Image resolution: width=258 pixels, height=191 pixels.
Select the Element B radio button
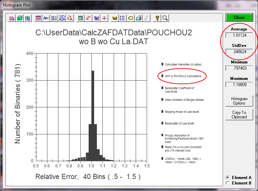coord(227,183)
